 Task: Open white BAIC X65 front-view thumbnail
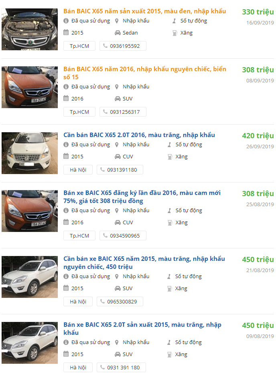[30, 153]
